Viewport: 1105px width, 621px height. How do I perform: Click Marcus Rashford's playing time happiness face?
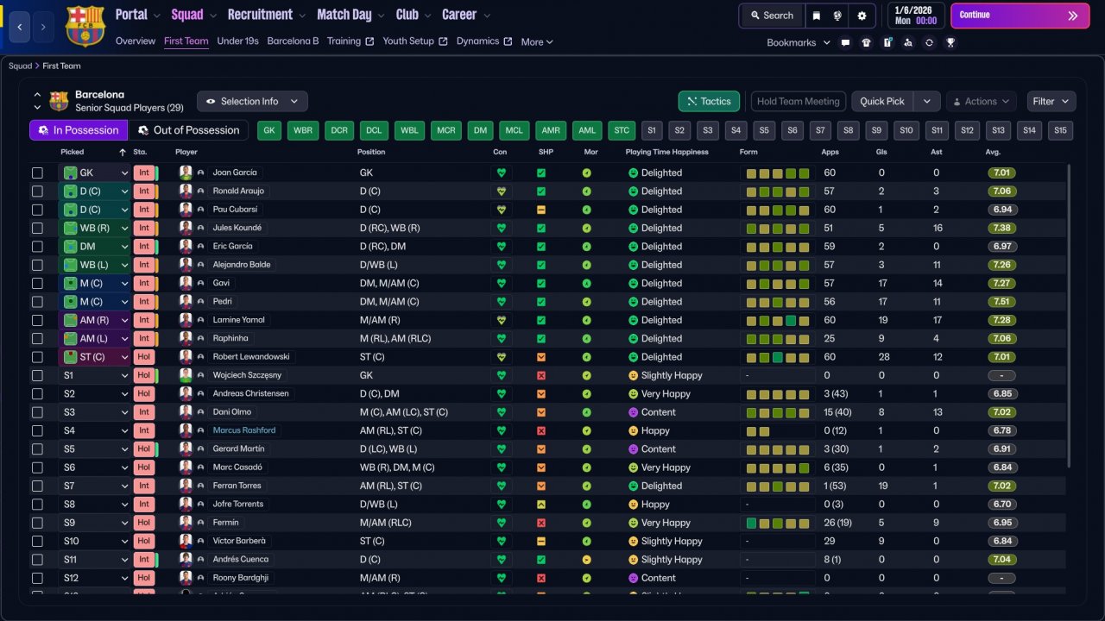click(x=633, y=430)
